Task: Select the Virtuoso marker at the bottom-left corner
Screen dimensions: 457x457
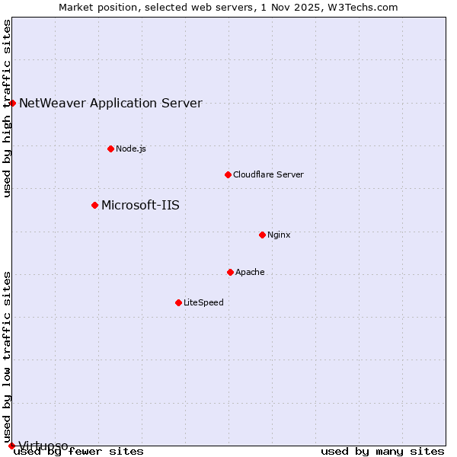Action: [11, 446]
